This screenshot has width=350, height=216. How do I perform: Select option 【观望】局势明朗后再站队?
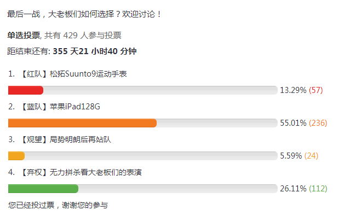(66, 139)
